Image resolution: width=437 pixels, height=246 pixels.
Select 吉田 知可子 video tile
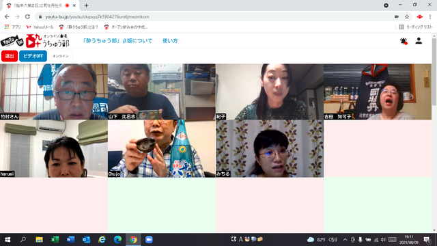(378, 92)
